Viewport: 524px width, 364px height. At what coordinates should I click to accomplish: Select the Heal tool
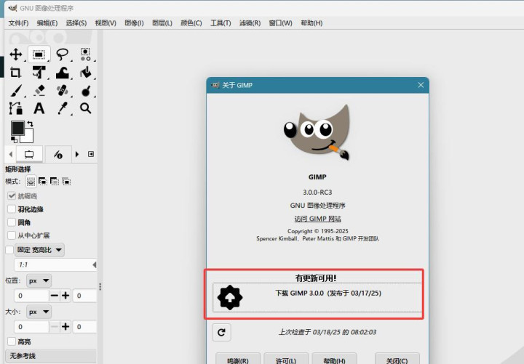click(x=62, y=90)
